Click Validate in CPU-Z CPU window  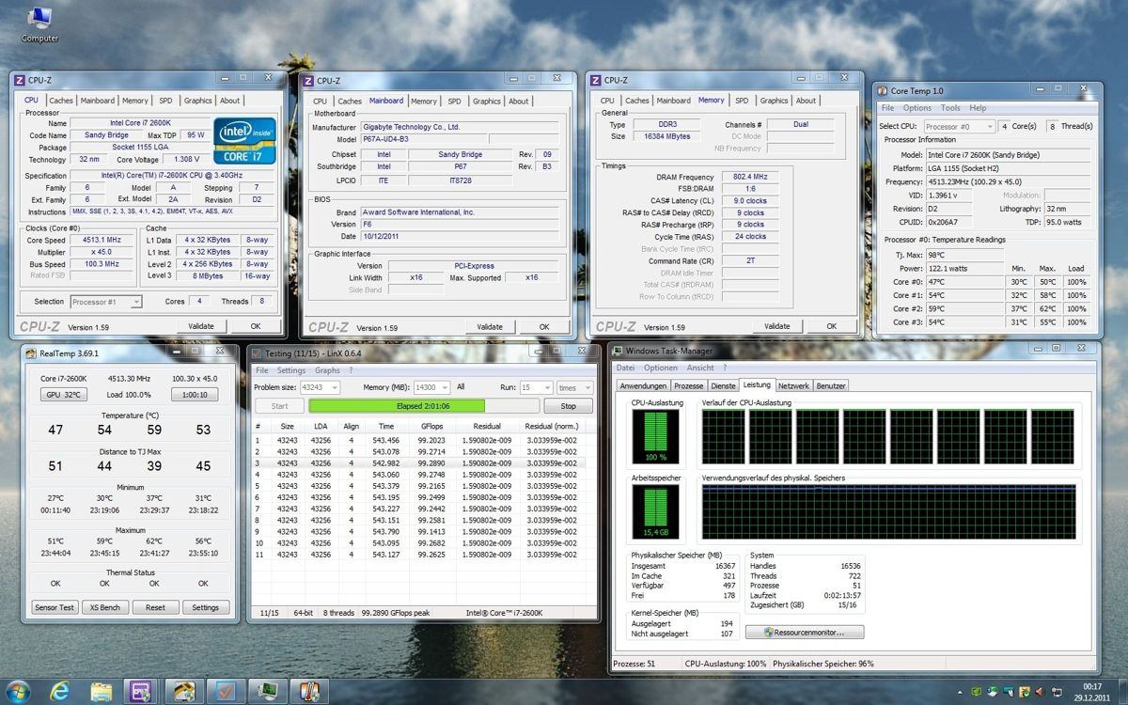(201, 326)
